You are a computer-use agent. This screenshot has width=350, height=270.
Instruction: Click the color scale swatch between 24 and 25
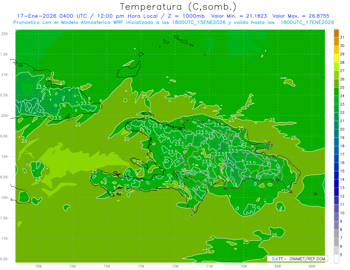click(336, 92)
